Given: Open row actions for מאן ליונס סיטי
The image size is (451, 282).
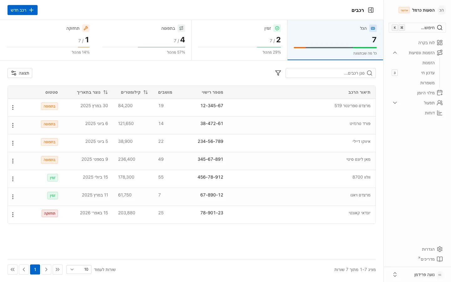Looking at the screenshot, I should pyautogui.click(x=13, y=161).
